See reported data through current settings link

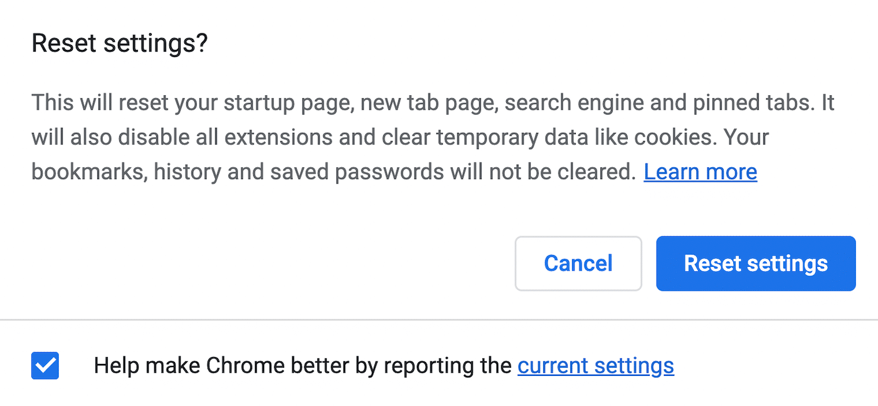coord(595,365)
